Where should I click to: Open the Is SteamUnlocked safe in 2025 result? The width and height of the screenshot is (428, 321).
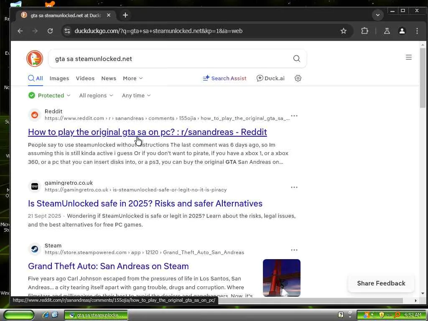pyautogui.click(x=145, y=204)
